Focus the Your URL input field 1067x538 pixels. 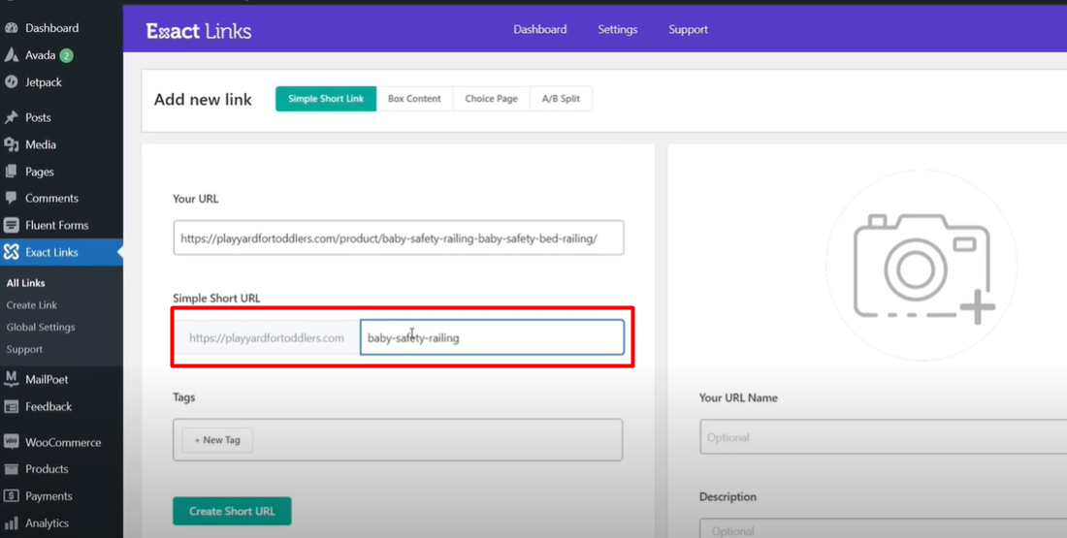coord(398,238)
